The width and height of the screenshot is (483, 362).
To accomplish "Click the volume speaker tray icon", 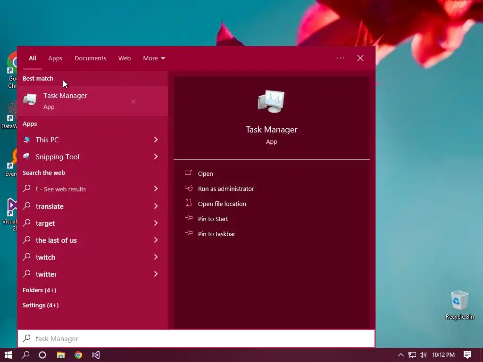I will (423, 355).
